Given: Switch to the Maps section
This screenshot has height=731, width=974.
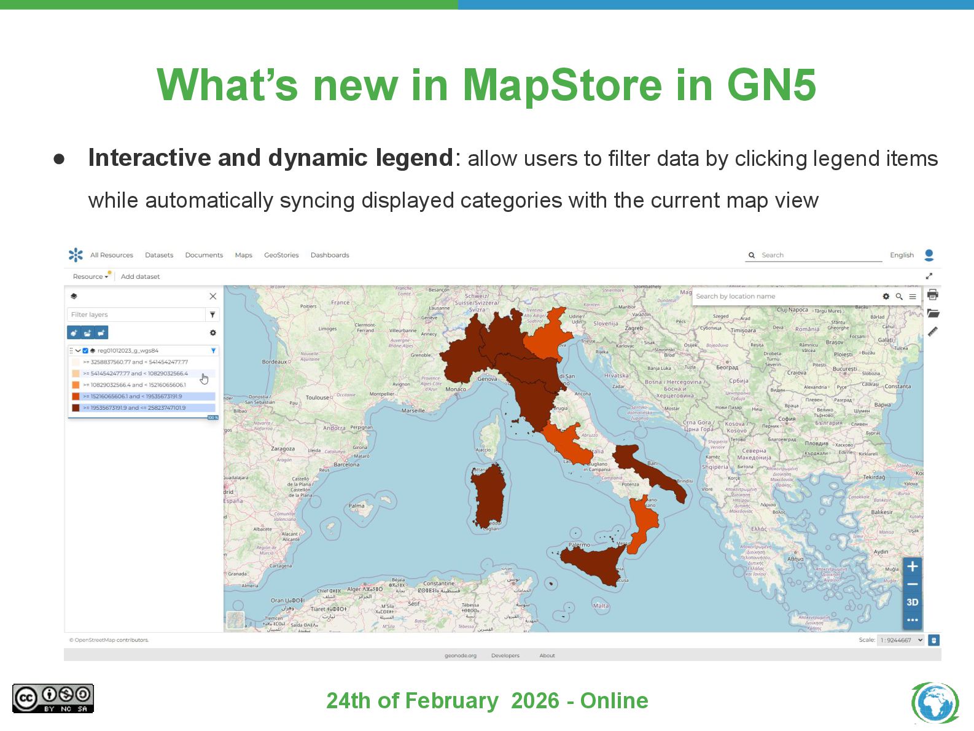Looking at the screenshot, I should 243,255.
